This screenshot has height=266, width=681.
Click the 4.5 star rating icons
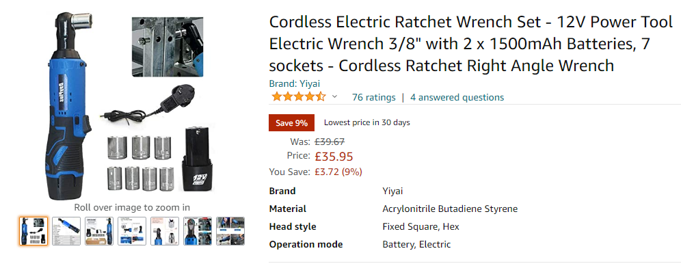point(298,97)
